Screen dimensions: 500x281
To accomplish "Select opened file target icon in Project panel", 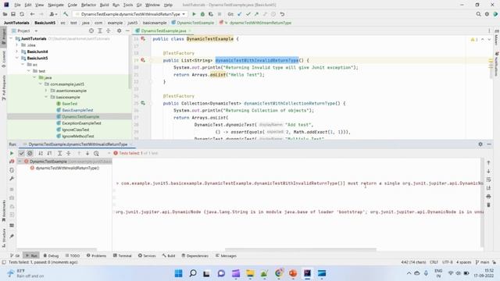I will pos(91,31).
